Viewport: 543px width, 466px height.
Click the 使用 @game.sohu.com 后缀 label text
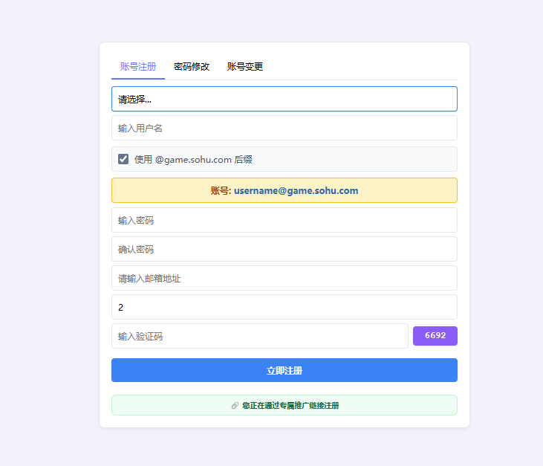coord(193,159)
